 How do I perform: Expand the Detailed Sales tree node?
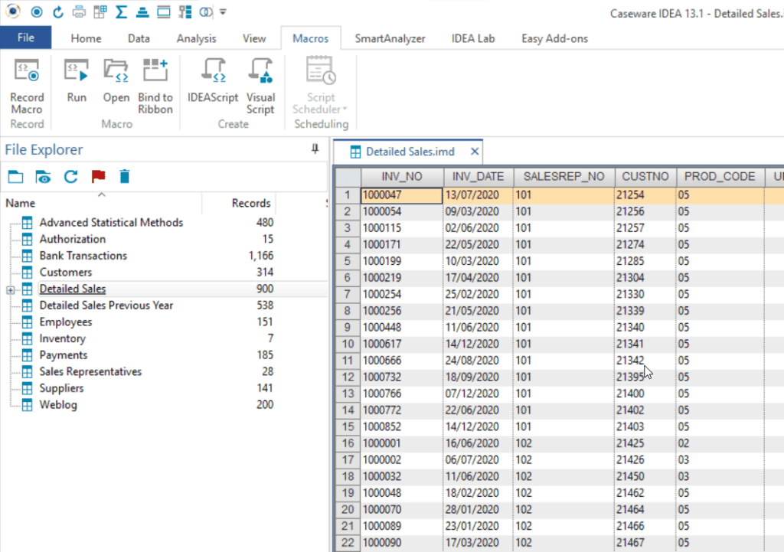pyautogui.click(x=10, y=289)
